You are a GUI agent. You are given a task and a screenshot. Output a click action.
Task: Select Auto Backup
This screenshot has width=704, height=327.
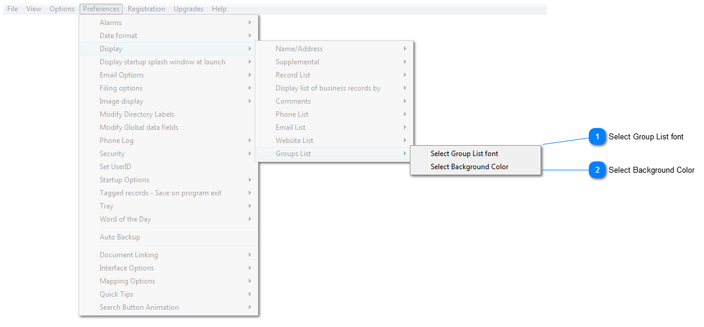pos(169,237)
